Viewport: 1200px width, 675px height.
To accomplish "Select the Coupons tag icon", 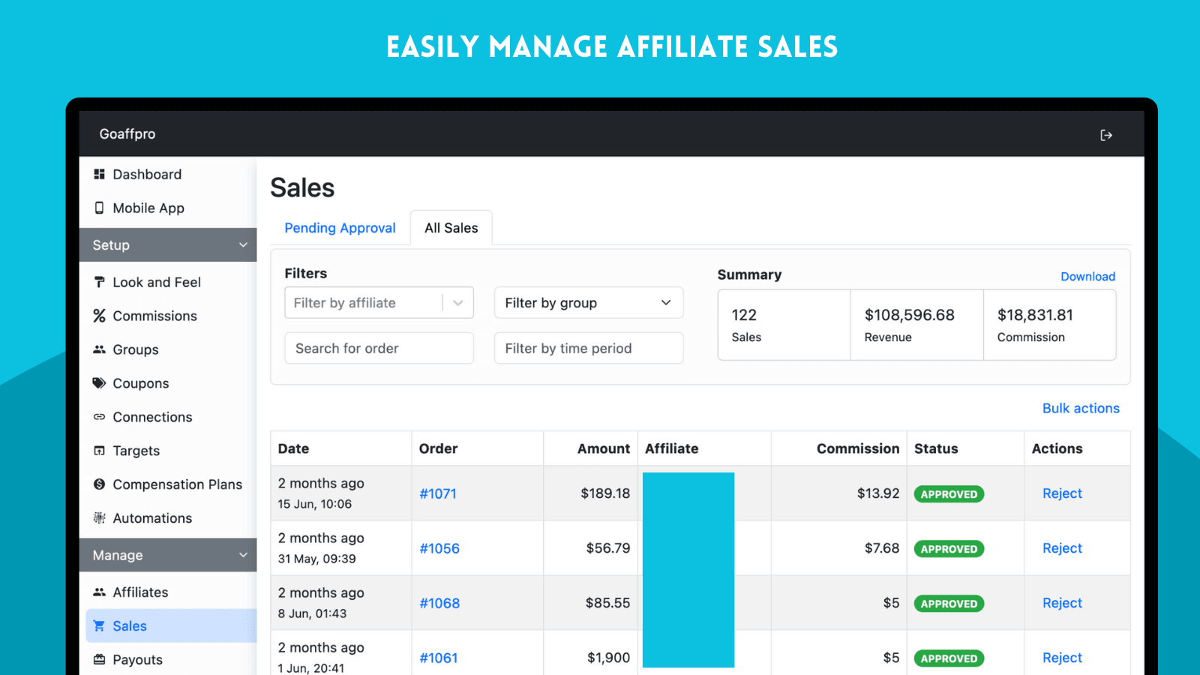I will pos(100,383).
